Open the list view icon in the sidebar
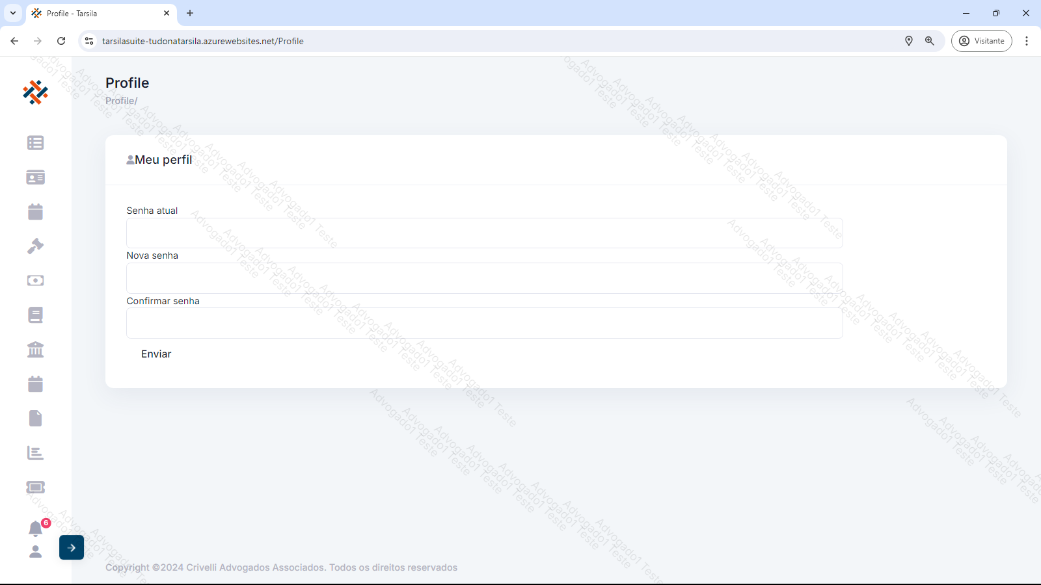The width and height of the screenshot is (1041, 585). click(35, 143)
